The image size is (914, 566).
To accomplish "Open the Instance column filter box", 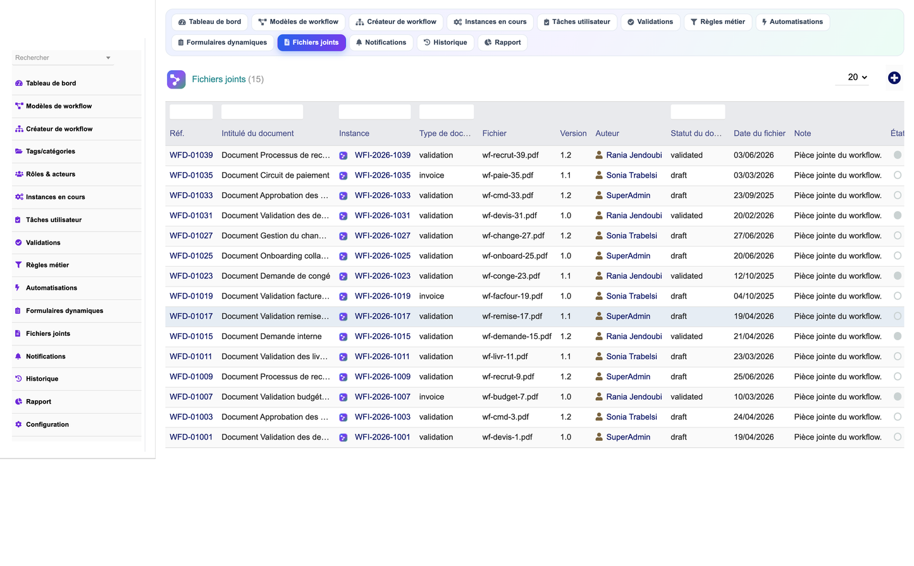I will pos(374,112).
